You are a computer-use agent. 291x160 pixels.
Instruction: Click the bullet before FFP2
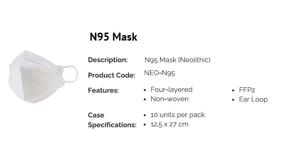coord(233,90)
